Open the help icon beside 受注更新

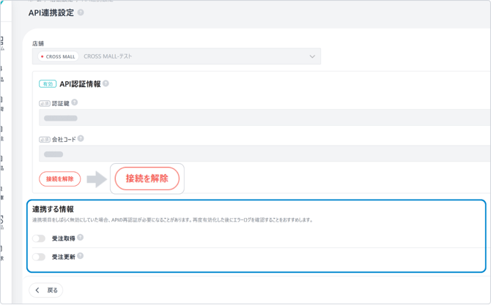[x=81, y=256]
